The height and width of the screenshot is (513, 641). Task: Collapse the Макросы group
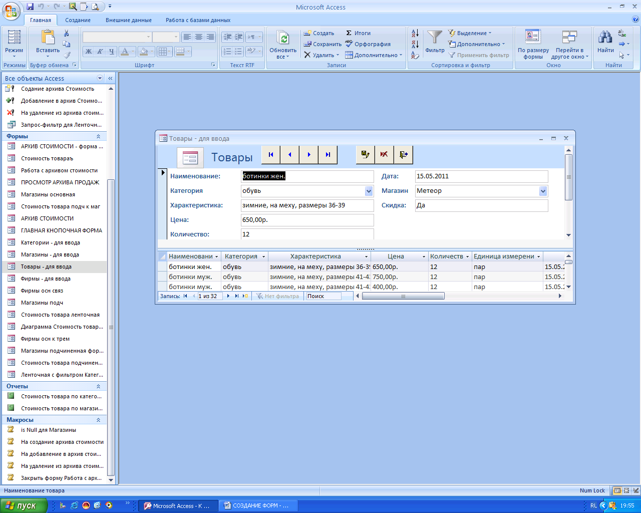[98, 420]
